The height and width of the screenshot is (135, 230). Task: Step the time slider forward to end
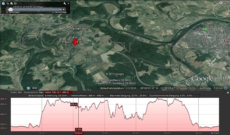(x=64, y=9)
